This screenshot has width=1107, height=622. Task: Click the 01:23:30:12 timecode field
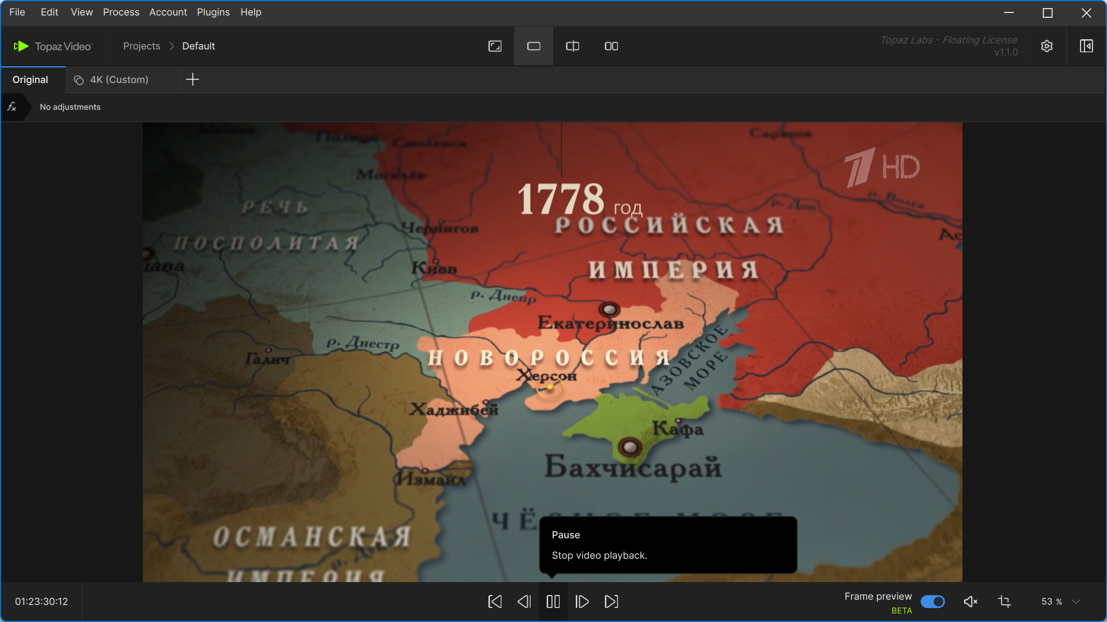[42, 602]
